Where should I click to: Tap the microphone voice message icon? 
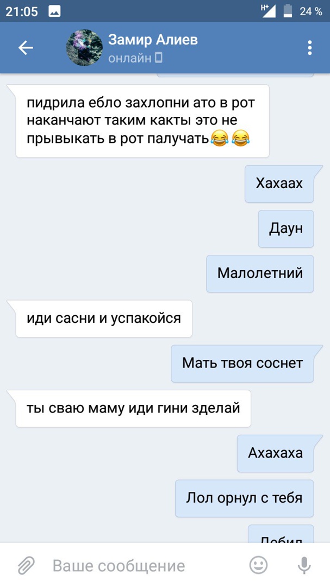[304, 565]
